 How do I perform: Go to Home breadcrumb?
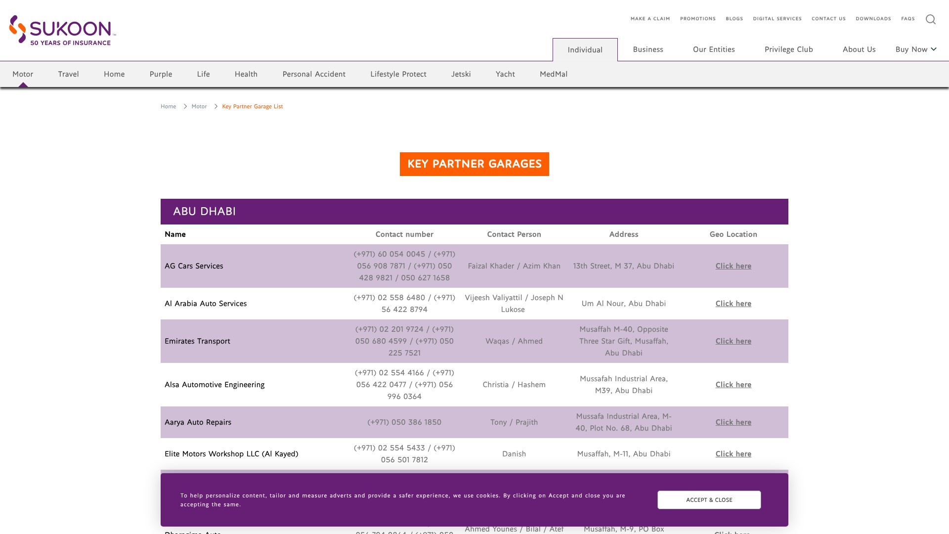169,106
